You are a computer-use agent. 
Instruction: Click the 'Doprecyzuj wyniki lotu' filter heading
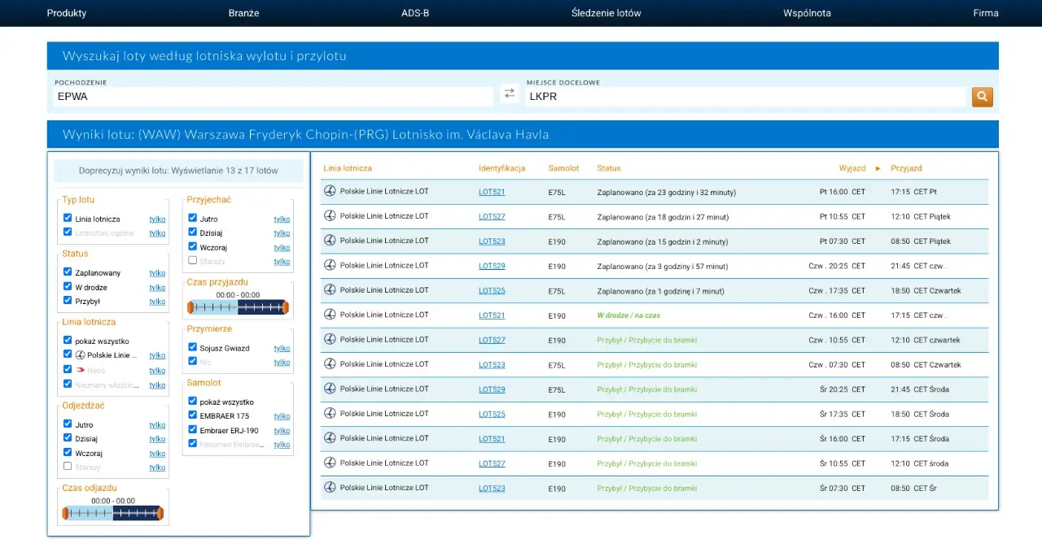click(178, 171)
